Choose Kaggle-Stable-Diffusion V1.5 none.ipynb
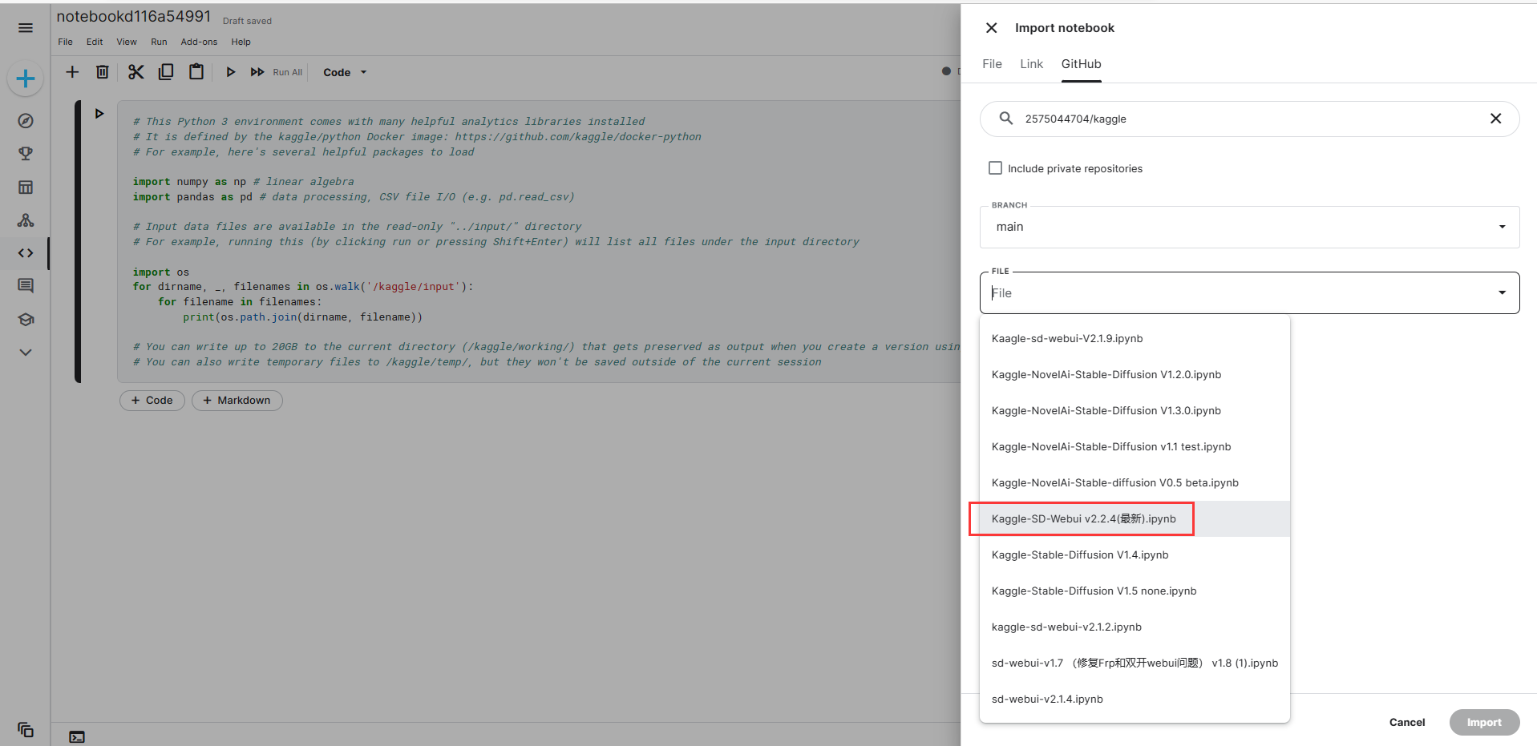 (x=1135, y=591)
